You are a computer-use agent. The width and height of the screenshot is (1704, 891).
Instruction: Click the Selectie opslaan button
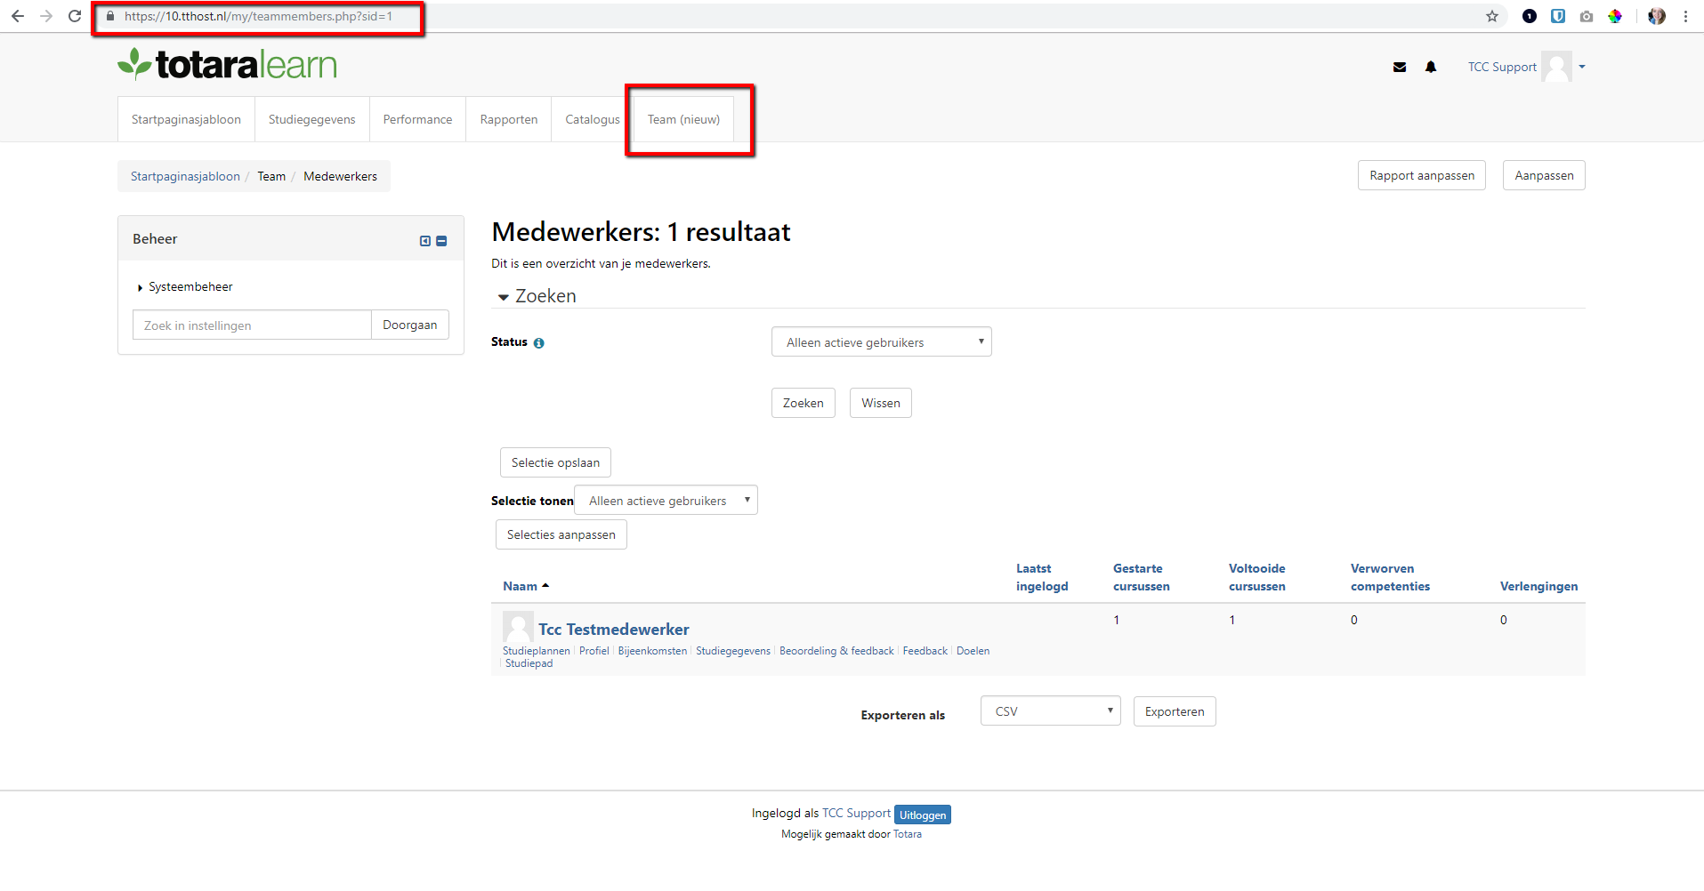tap(555, 462)
